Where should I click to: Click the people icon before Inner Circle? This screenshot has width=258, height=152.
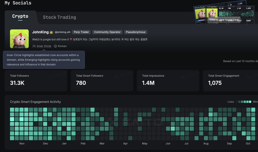click(34, 46)
